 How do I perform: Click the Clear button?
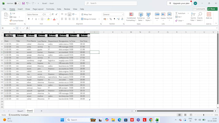click(180, 21)
